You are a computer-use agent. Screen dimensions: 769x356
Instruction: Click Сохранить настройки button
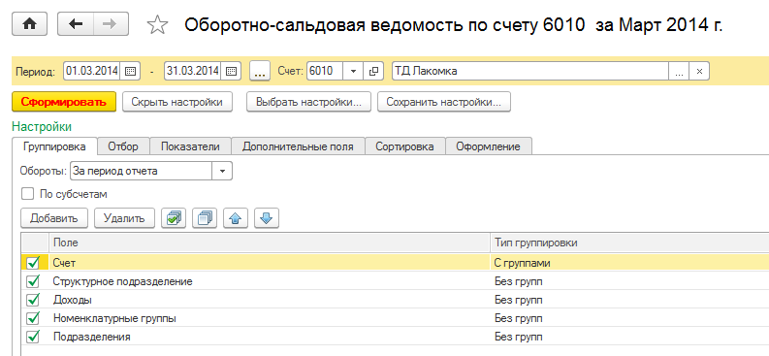444,103
